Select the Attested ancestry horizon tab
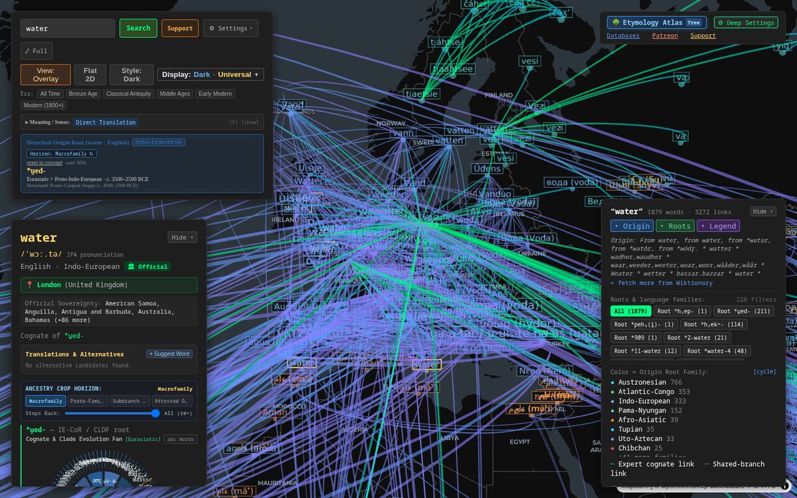This screenshot has width=797, height=498. click(172, 401)
